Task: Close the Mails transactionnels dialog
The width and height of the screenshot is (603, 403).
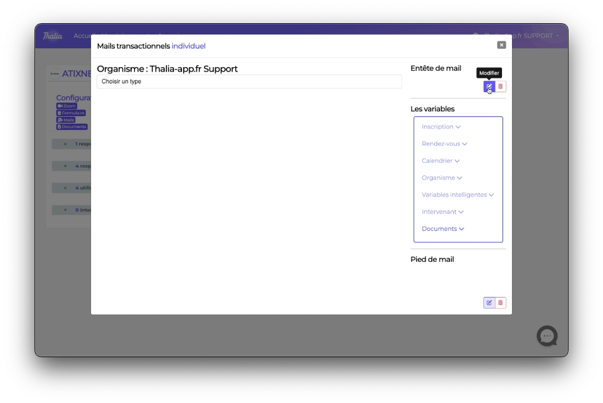Action: tap(501, 45)
